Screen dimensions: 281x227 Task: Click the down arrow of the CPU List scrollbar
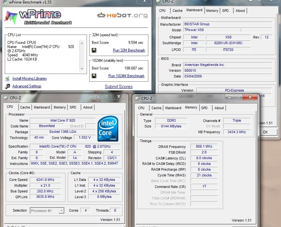coord(82,69)
